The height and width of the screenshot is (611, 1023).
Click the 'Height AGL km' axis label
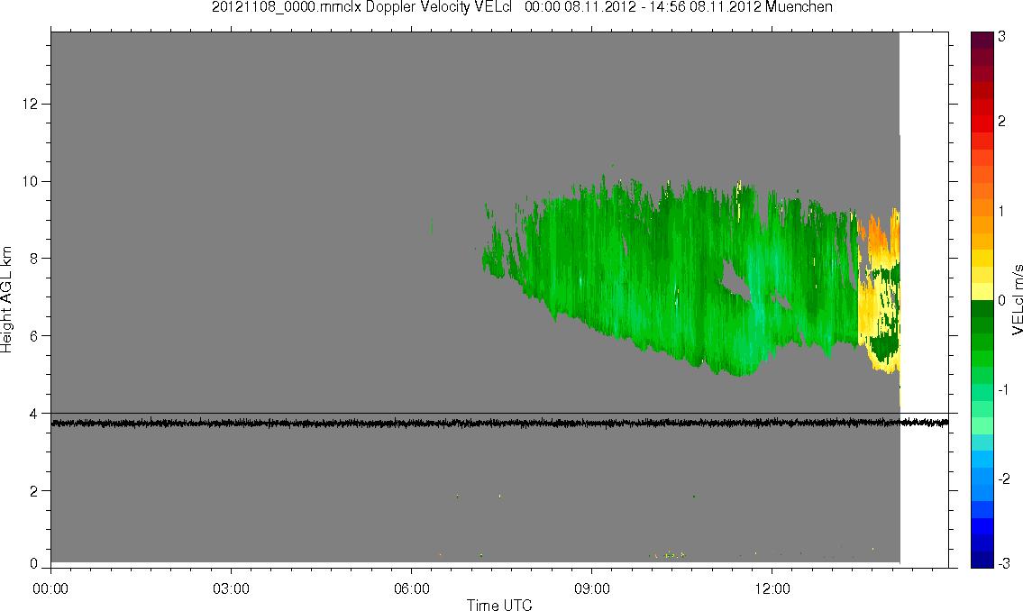pyautogui.click(x=6, y=300)
